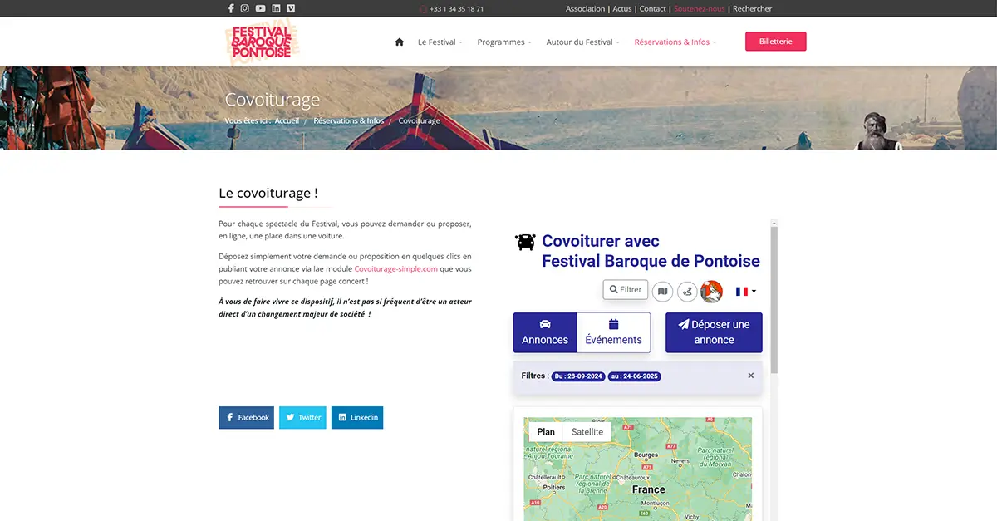
Task: Click the carpool widget vertical scrollbar
Action: (x=774, y=299)
